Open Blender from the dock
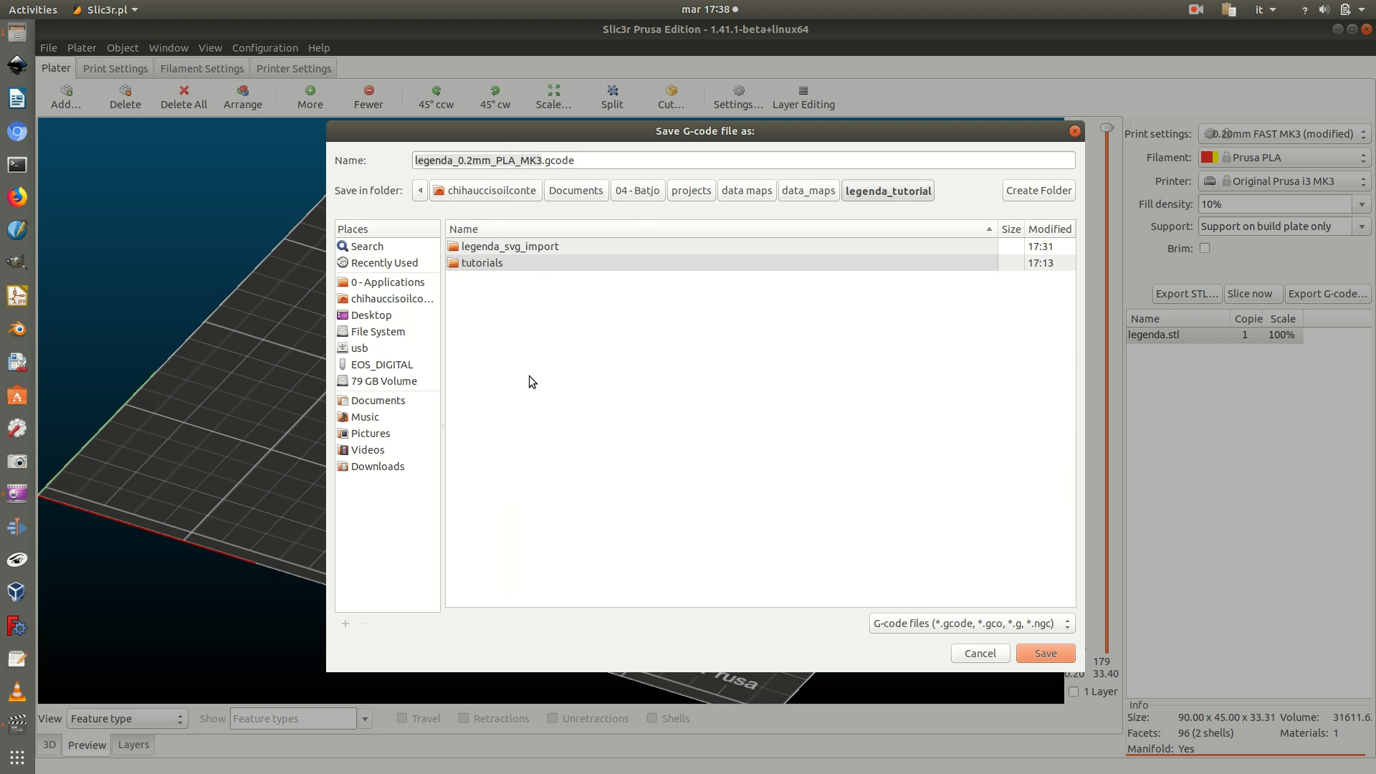Image resolution: width=1376 pixels, height=774 pixels. click(17, 329)
